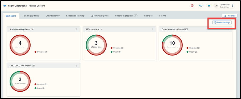Click the Other mandatory items donut chart

click(172, 45)
